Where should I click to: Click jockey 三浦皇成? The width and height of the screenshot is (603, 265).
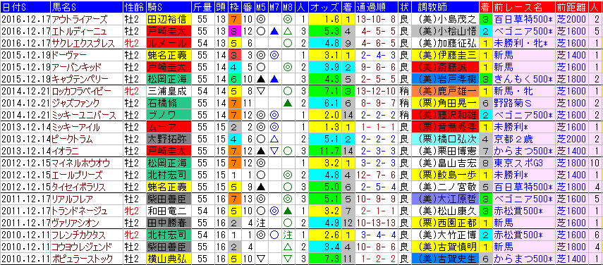point(168,92)
